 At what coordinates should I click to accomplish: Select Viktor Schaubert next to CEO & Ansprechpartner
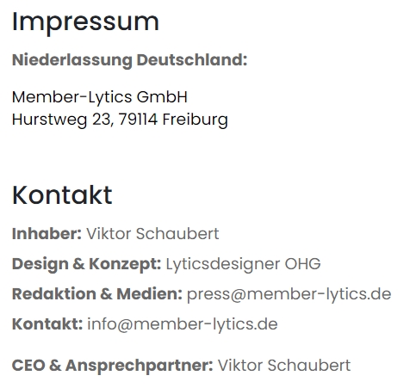pyautogui.click(x=284, y=366)
